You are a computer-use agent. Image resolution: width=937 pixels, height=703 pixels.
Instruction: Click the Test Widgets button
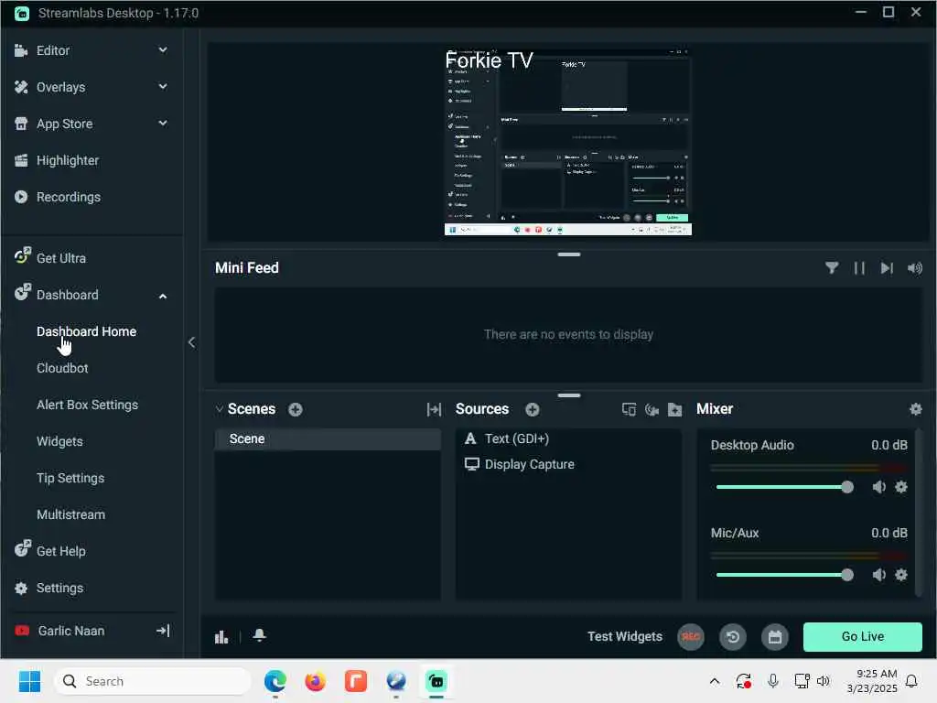624,637
